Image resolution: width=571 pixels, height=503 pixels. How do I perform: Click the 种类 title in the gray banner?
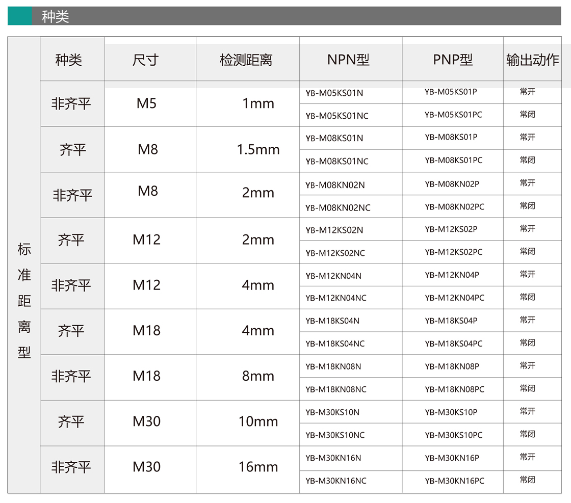click(56, 16)
